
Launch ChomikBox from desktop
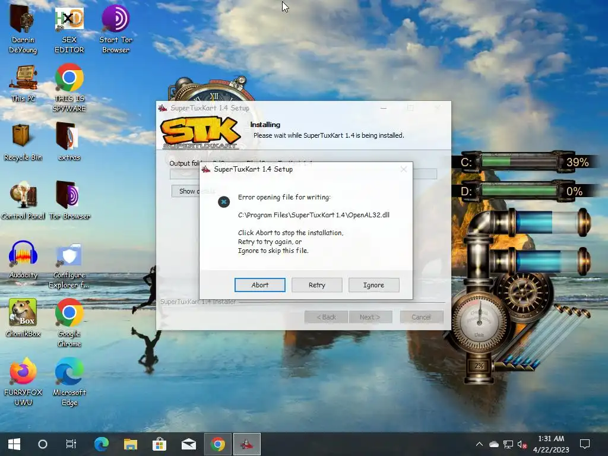(x=23, y=318)
